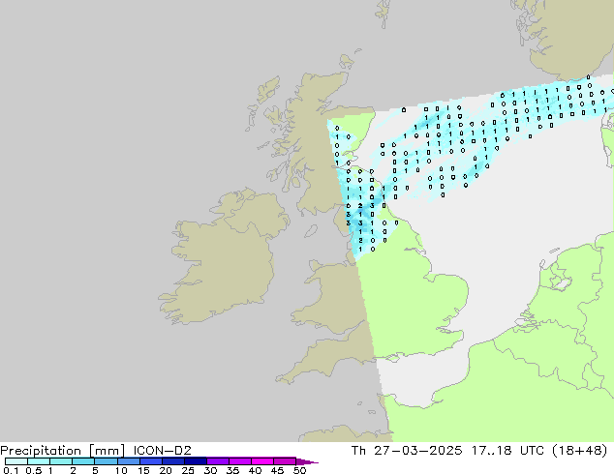
Task: Click the '50' legend scale label
Action: pos(299,470)
